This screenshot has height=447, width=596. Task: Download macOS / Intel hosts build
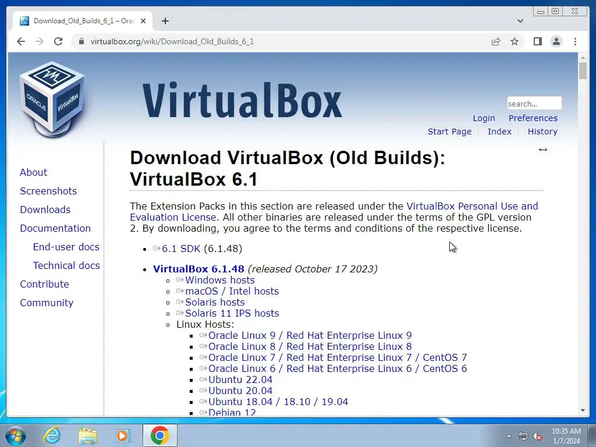tap(232, 291)
